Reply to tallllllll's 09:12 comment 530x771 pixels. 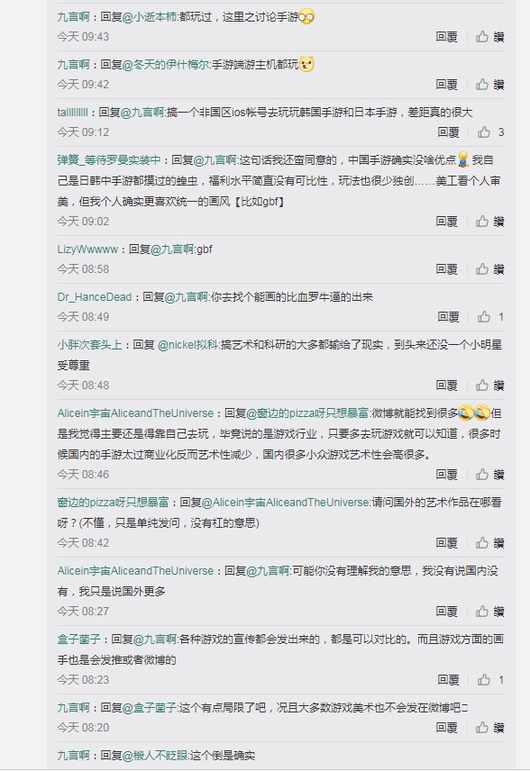(x=448, y=132)
